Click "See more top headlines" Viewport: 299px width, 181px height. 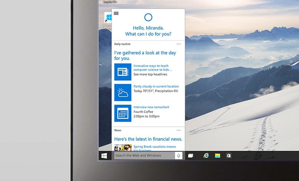[150, 74]
